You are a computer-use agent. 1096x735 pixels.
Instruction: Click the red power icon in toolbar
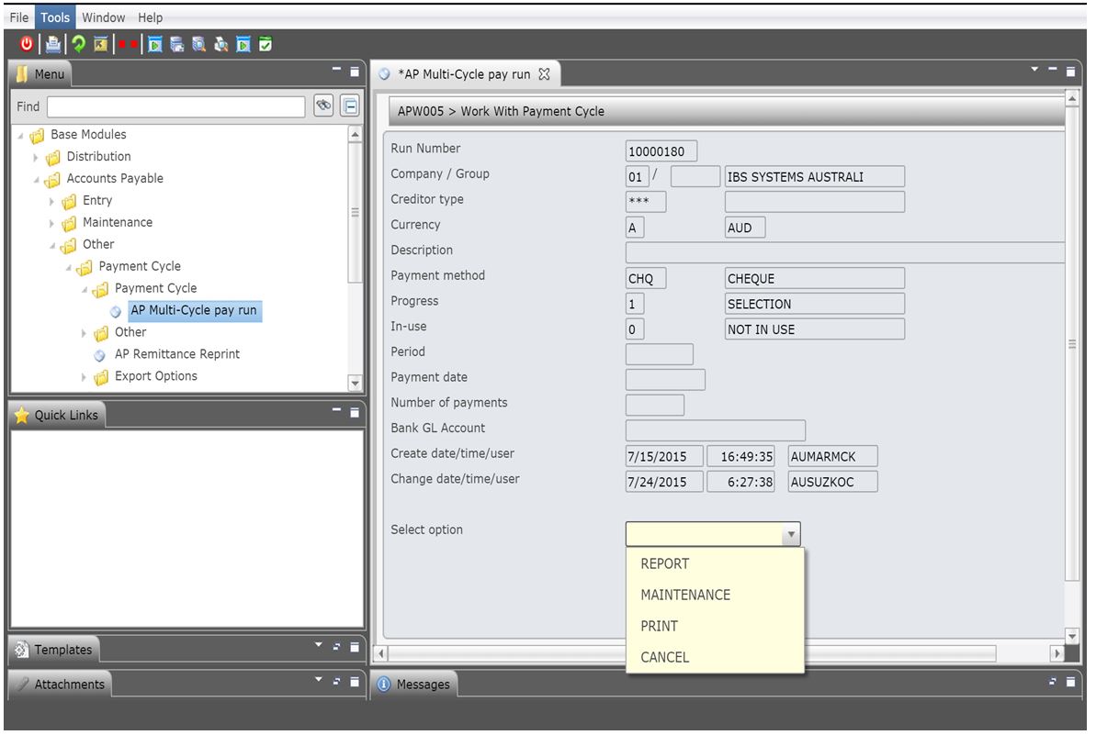(x=26, y=44)
